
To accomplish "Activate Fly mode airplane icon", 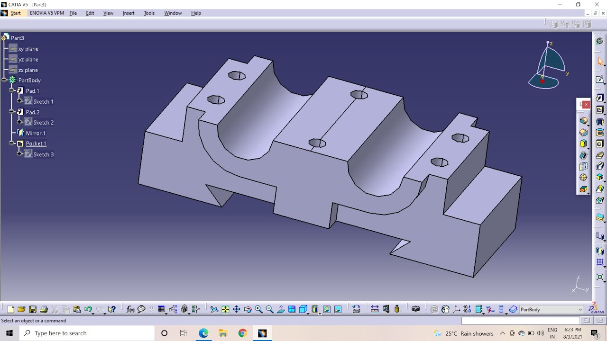I will (x=214, y=309).
